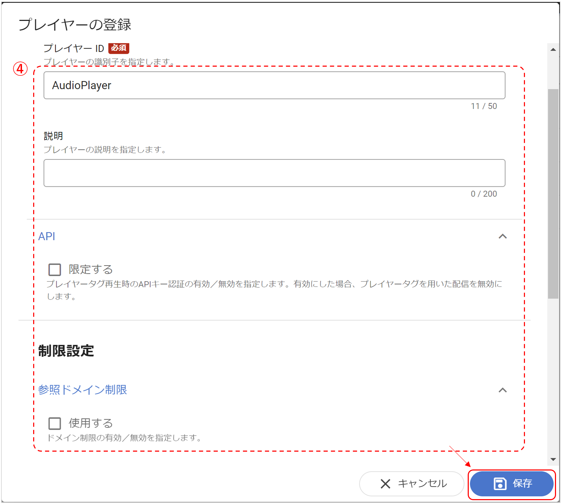Click the vertical scrollbar thumb
Image resolution: width=563 pixels, height=504 pixels.
click(x=553, y=194)
